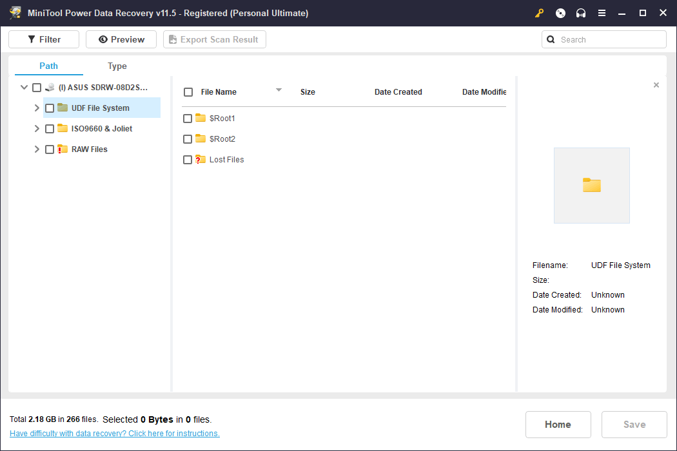677x451 pixels.
Task: Click the MiniTool app logo icon
Action: (15, 12)
